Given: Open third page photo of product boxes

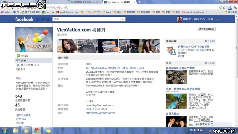Looking at the screenshot, I should (x=108, y=46).
